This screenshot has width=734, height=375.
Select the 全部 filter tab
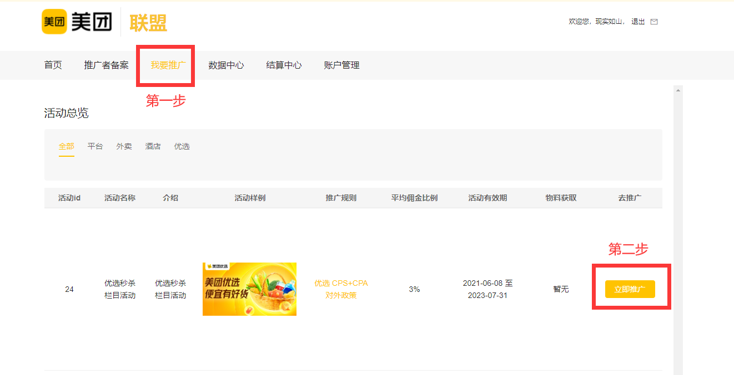67,146
